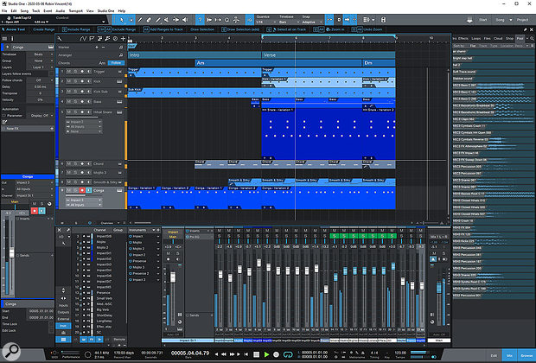Click the main output fader in mixer
This screenshot has height=363, width=536.
pyautogui.click(x=439, y=288)
